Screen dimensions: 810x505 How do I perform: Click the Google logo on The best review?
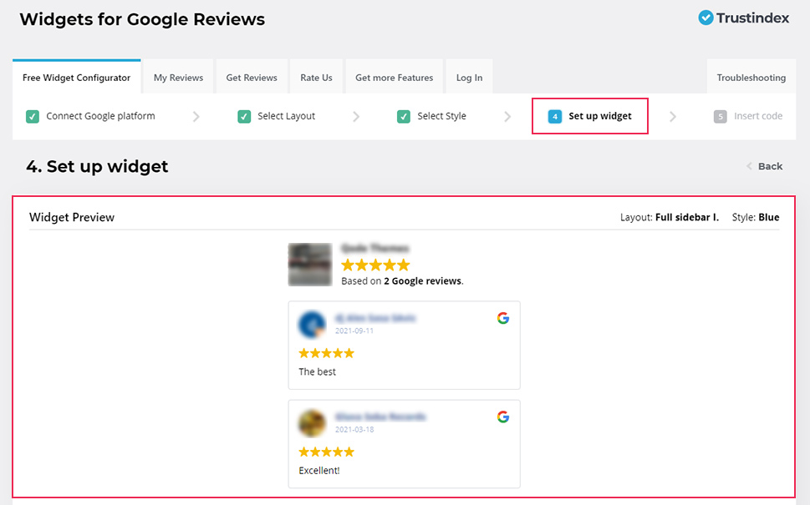503,318
